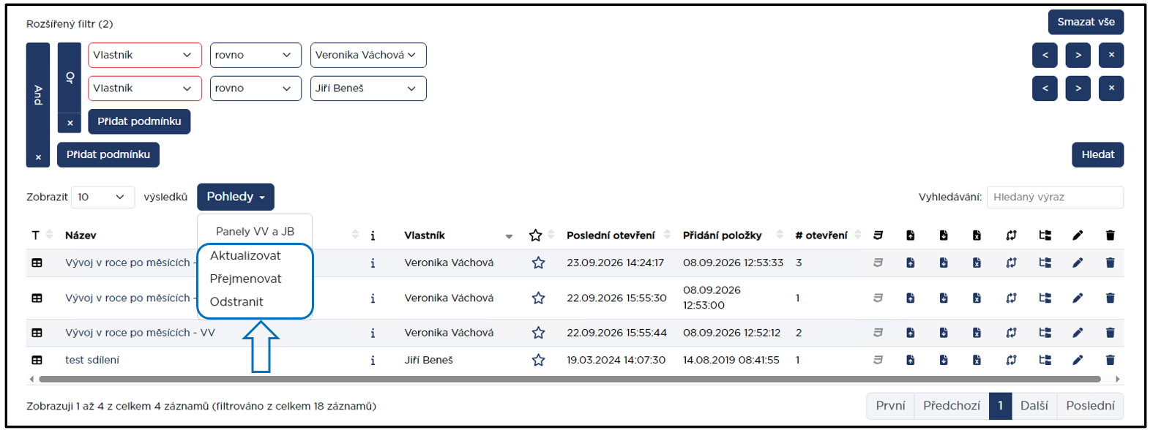
Task: Click the info icon for "Vývoj v roce po měsících - VV"
Action: (x=373, y=333)
